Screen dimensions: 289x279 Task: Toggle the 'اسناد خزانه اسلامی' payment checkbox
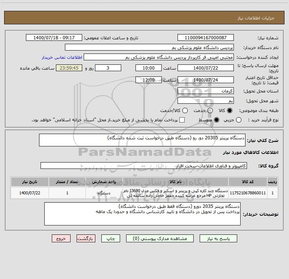point(182,120)
